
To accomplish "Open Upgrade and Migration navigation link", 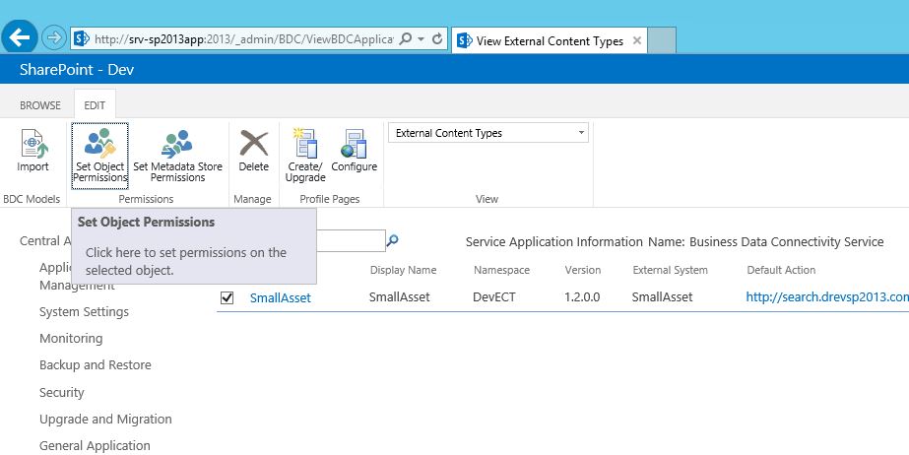I will coord(105,420).
